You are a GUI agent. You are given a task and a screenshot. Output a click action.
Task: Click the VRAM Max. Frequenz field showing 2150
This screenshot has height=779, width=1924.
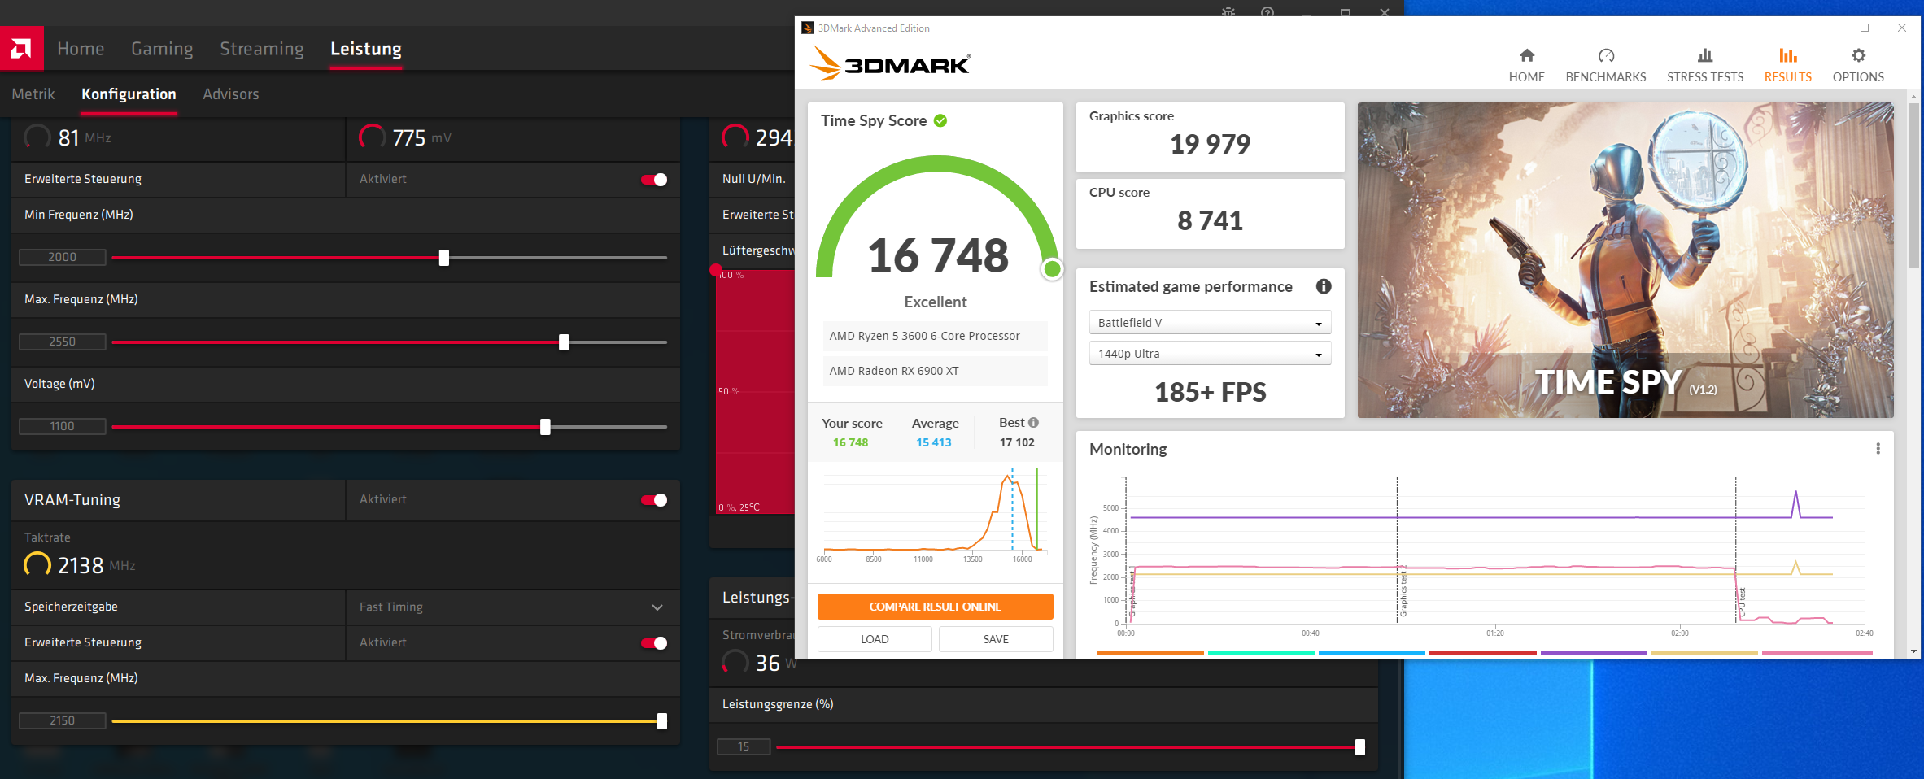(63, 721)
